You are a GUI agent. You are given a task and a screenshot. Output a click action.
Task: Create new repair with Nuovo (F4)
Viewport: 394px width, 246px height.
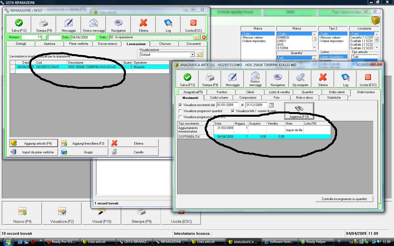coord(22,214)
